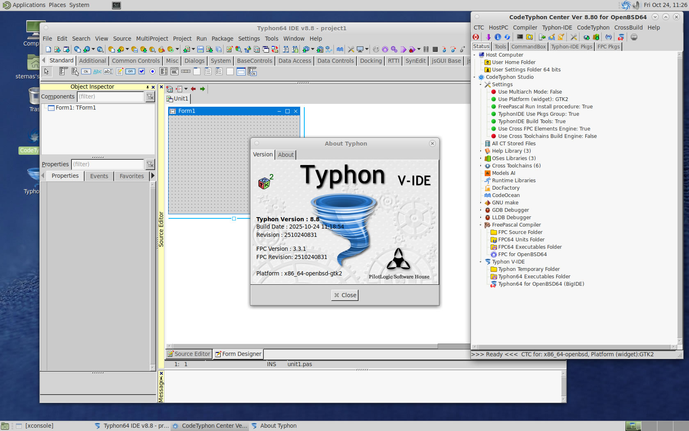Viewport: 689px width, 431px height.
Task: Expand the Help Library (3) tree node
Action: tap(481, 151)
